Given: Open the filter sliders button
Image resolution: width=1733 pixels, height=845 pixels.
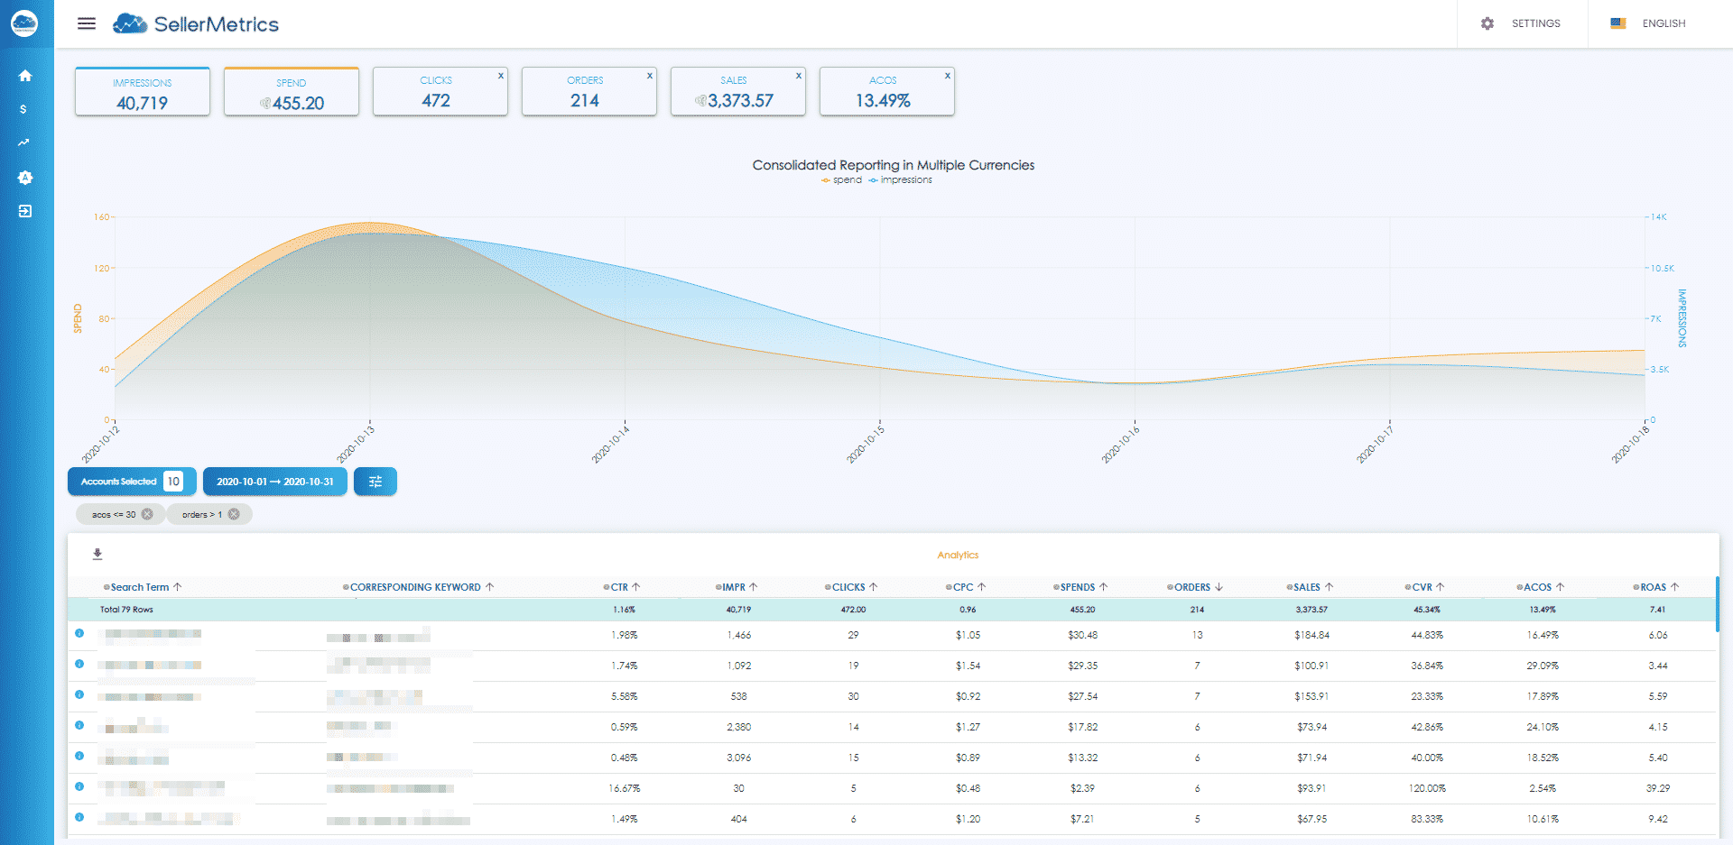Looking at the screenshot, I should coord(375,482).
